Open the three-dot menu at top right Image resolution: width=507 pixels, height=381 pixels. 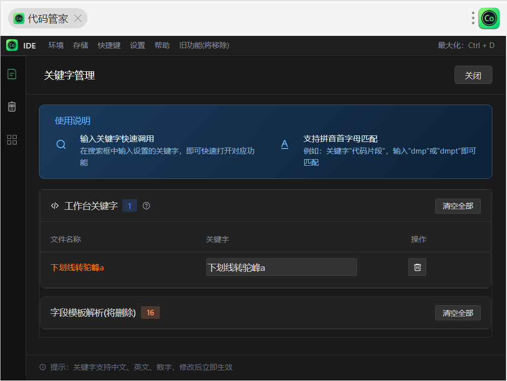coord(473,19)
